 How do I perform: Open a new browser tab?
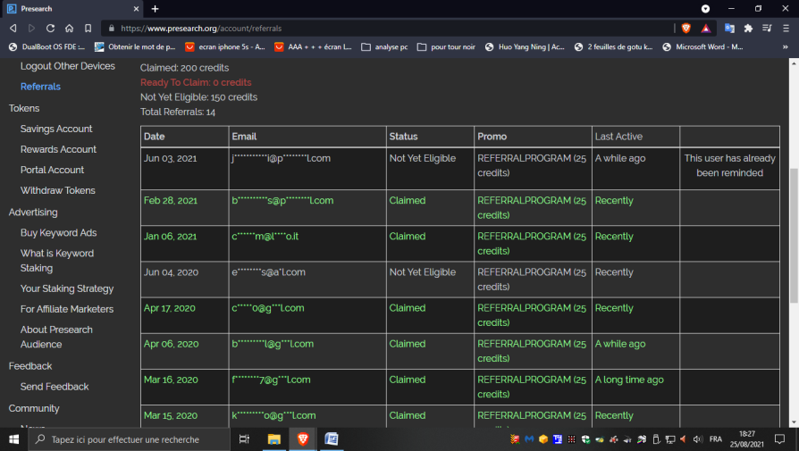156,9
